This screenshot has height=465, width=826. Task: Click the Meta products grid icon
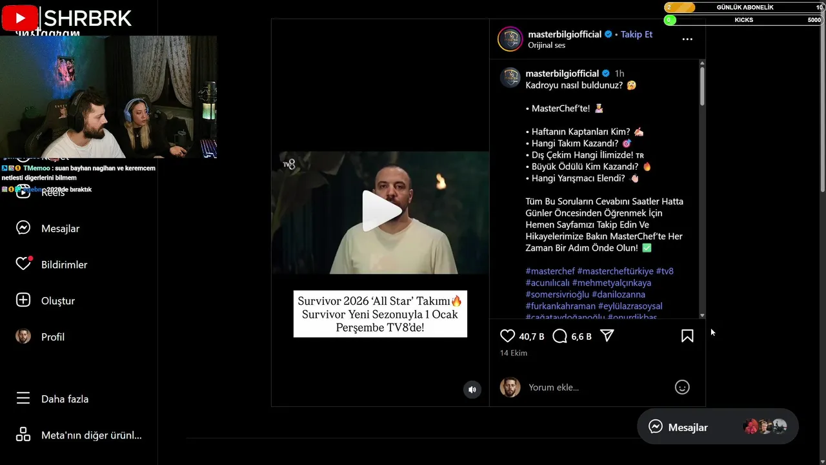23,435
